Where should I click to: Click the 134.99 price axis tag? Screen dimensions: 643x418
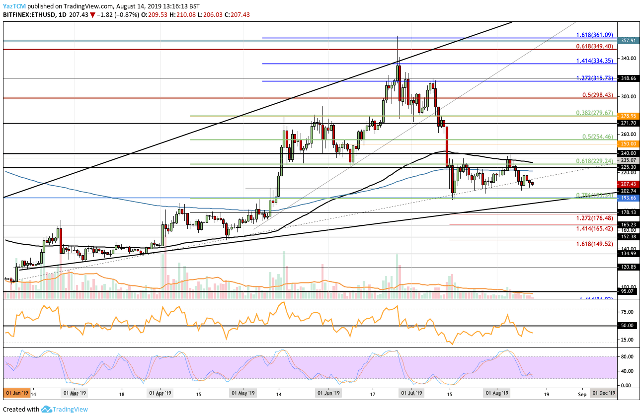click(630, 253)
